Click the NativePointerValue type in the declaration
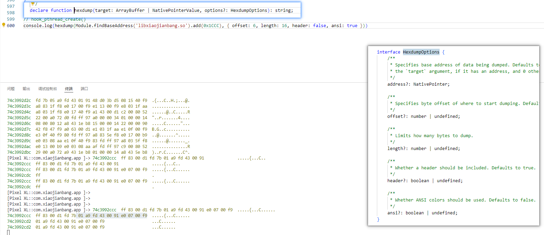 coord(176,10)
